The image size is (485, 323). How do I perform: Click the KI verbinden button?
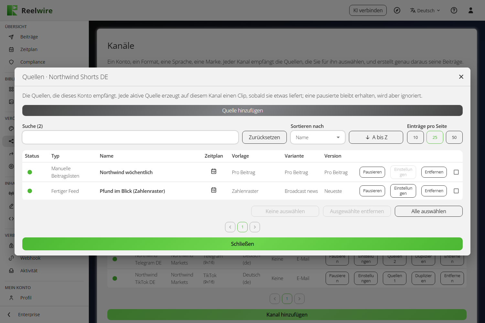[x=368, y=10]
